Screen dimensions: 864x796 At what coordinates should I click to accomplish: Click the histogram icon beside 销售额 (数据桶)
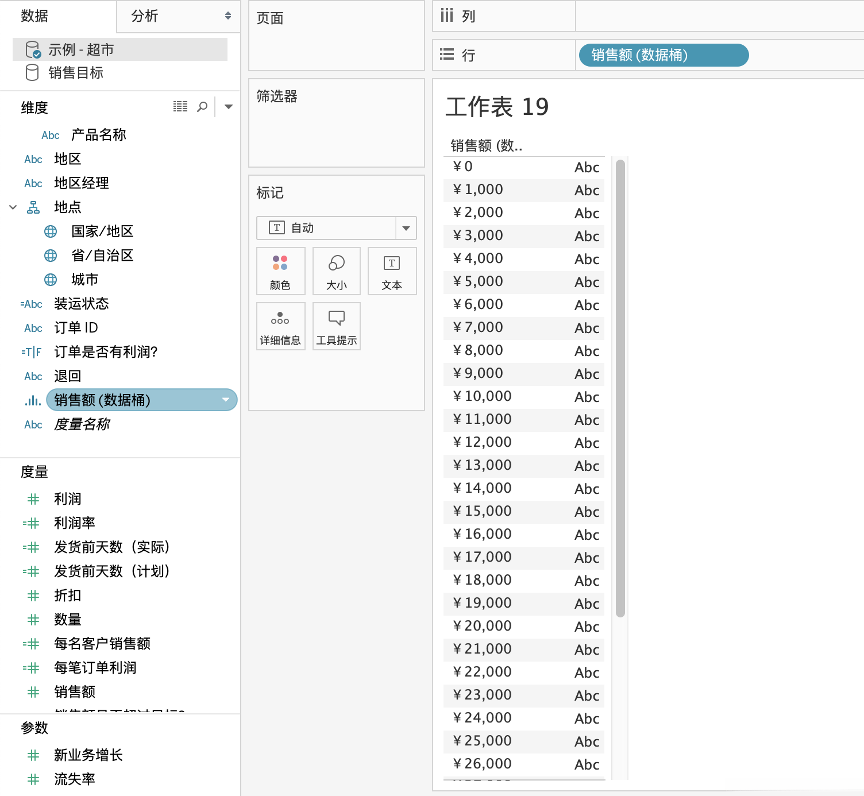pos(33,400)
